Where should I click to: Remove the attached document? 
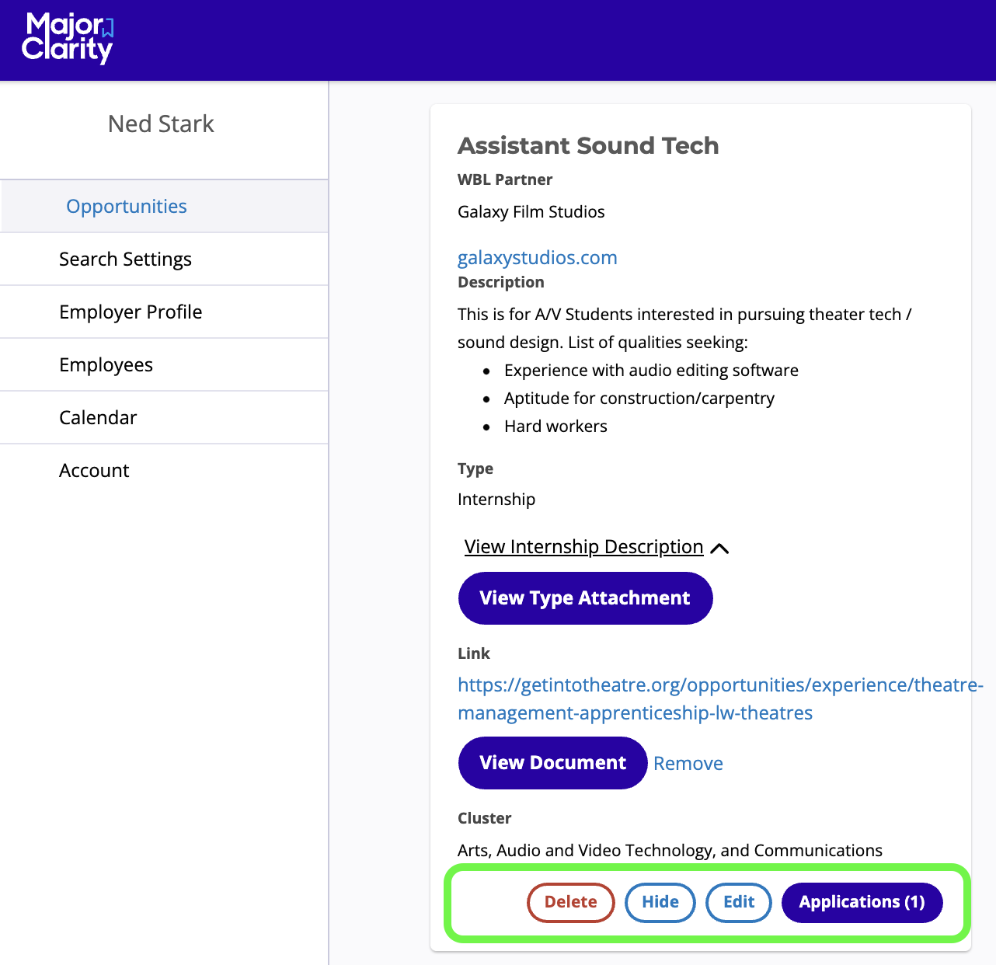(x=688, y=764)
